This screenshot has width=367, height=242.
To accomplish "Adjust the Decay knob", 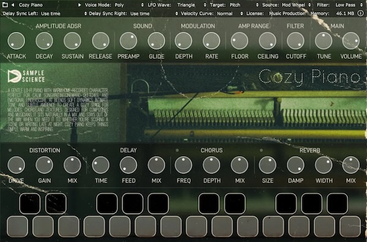I will (44, 41).
